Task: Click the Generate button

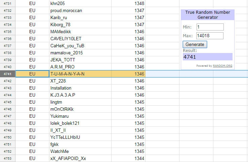Action: coord(195,44)
